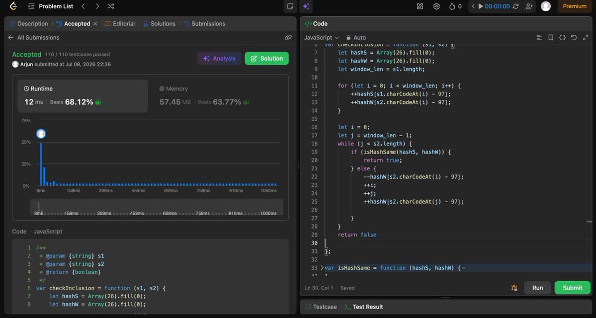
Task: Select the Runtime stats card
Action: click(83, 96)
